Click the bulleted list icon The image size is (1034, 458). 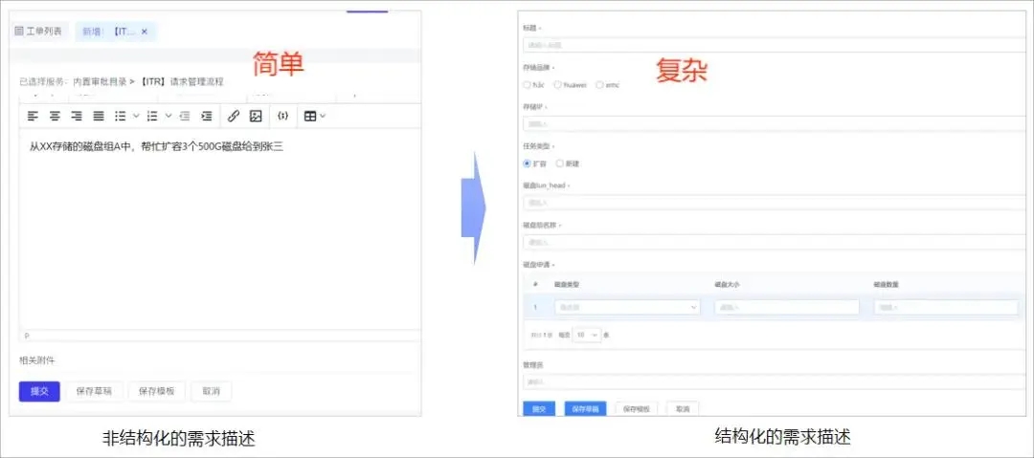[x=121, y=116]
